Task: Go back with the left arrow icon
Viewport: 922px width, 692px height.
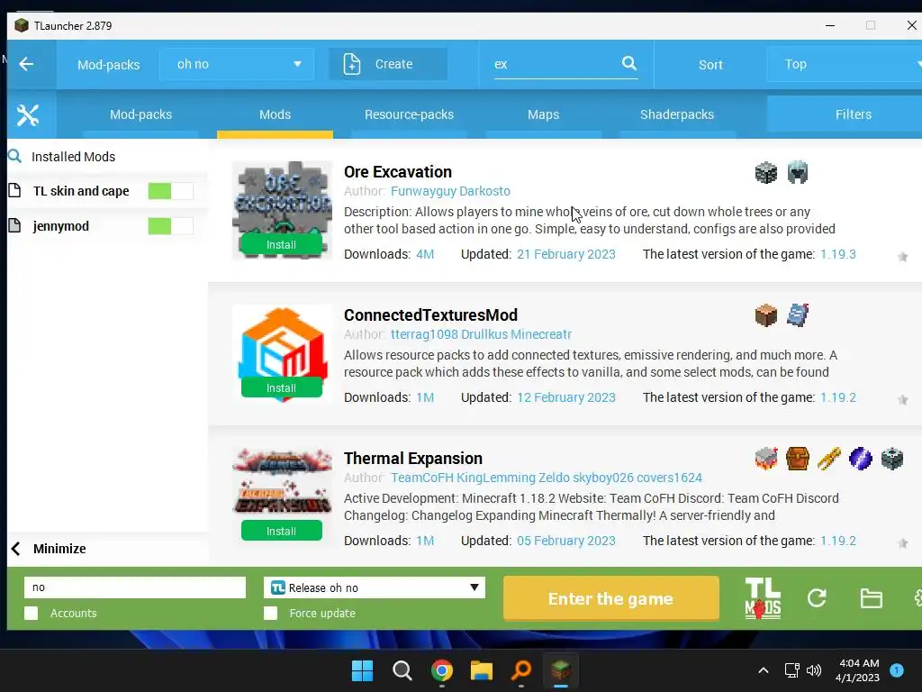Action: [x=26, y=64]
